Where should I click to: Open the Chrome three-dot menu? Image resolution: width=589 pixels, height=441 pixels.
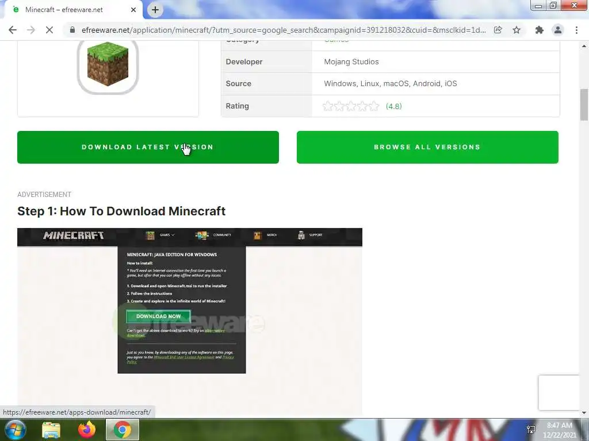(x=576, y=30)
